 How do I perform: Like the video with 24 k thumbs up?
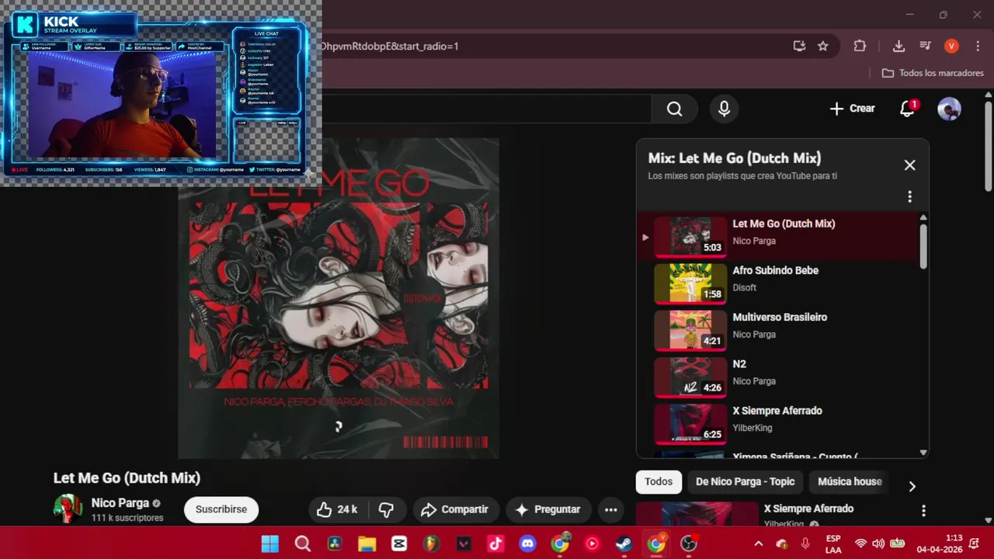click(x=336, y=509)
